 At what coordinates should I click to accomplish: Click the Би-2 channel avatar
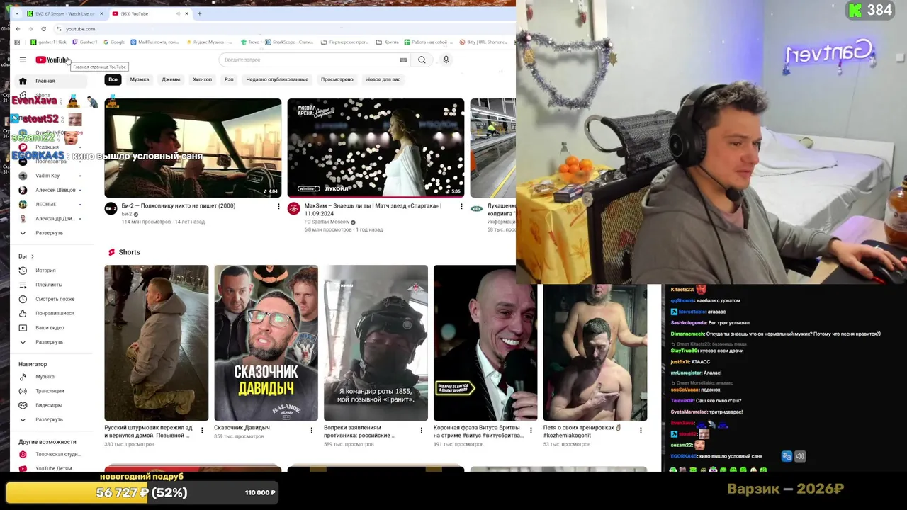[x=111, y=208]
